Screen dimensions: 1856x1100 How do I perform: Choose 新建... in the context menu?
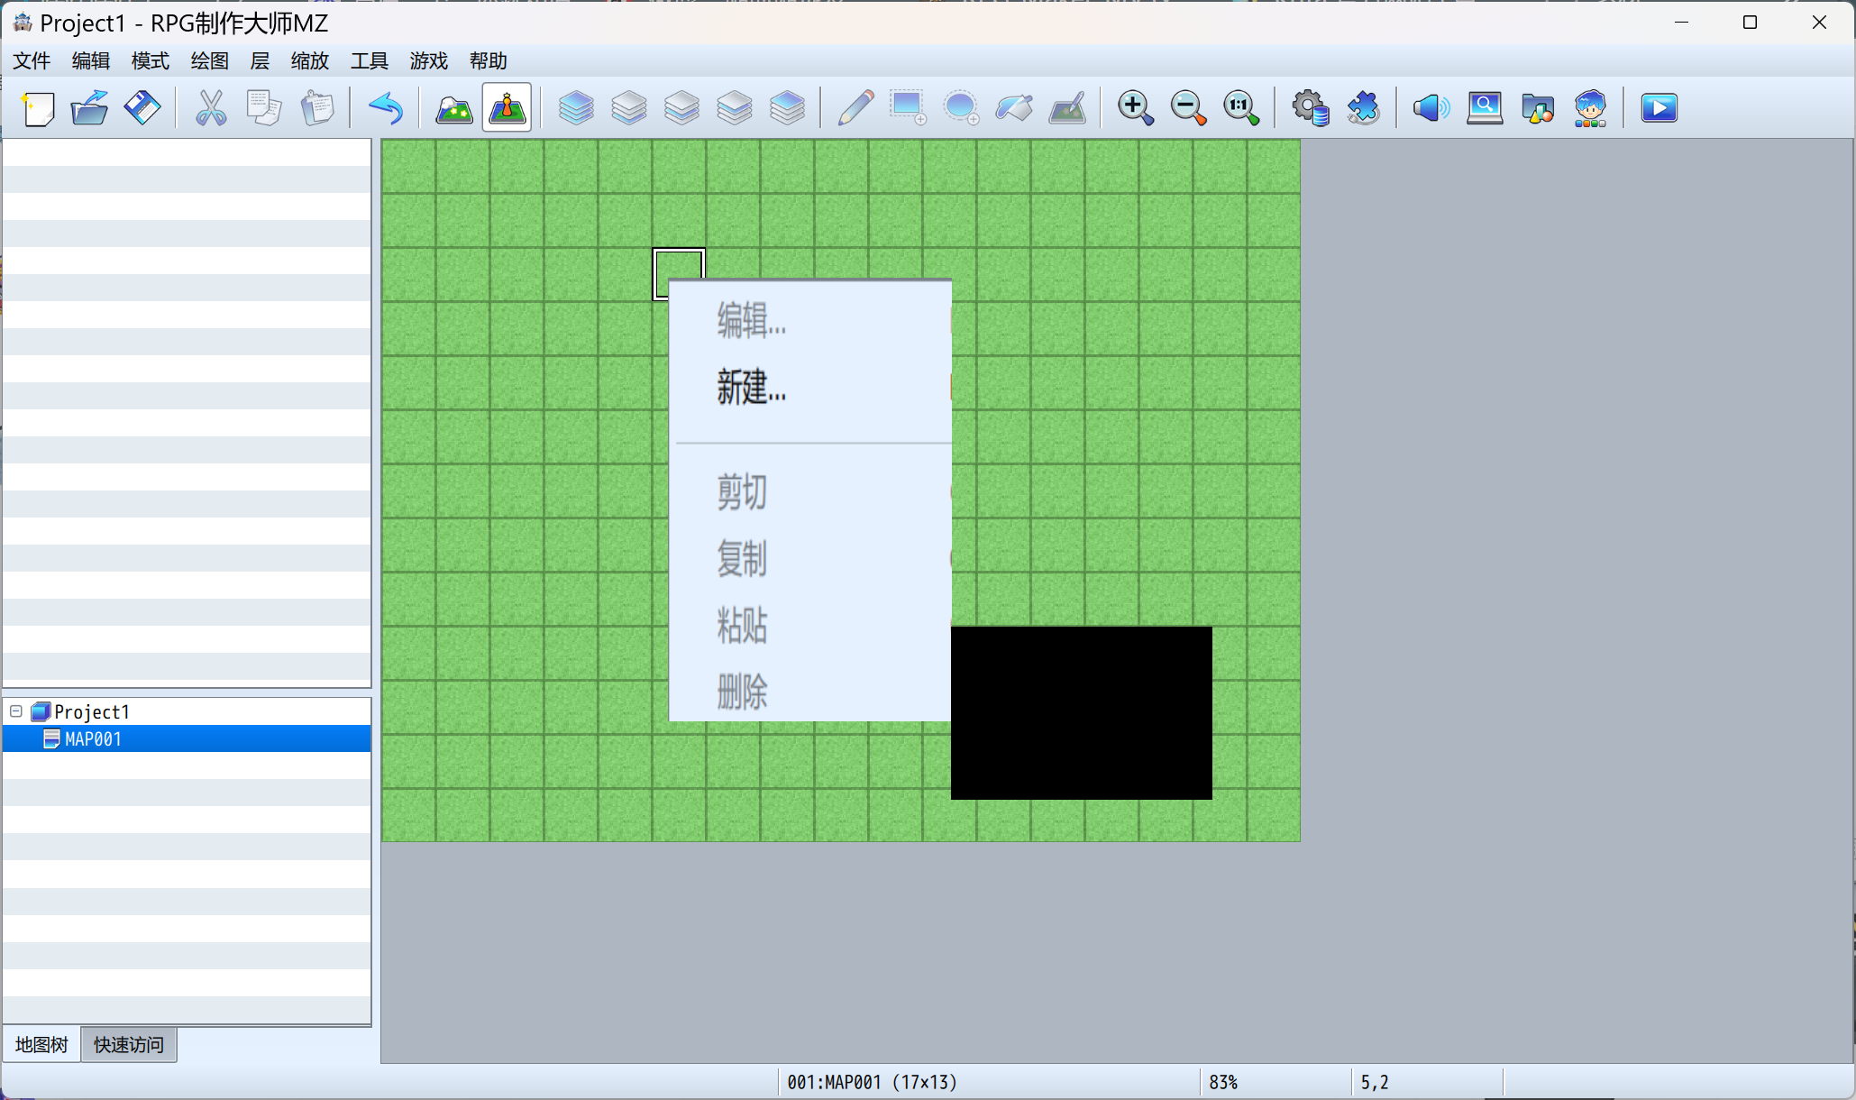point(810,388)
